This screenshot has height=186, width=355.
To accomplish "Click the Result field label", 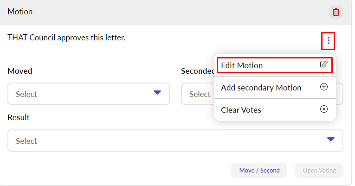I will [x=19, y=117].
